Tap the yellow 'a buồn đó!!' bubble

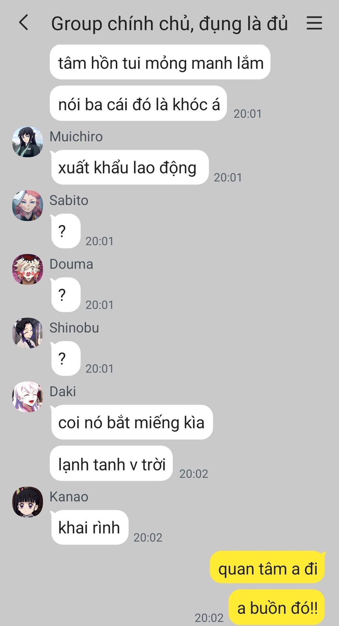click(277, 607)
